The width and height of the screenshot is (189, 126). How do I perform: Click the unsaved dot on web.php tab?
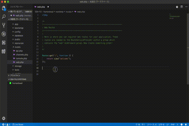48,7
